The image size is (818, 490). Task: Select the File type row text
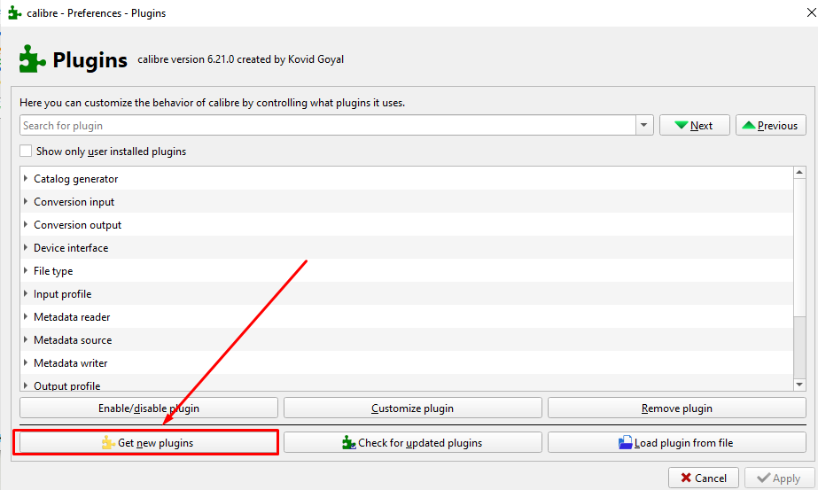tap(53, 271)
